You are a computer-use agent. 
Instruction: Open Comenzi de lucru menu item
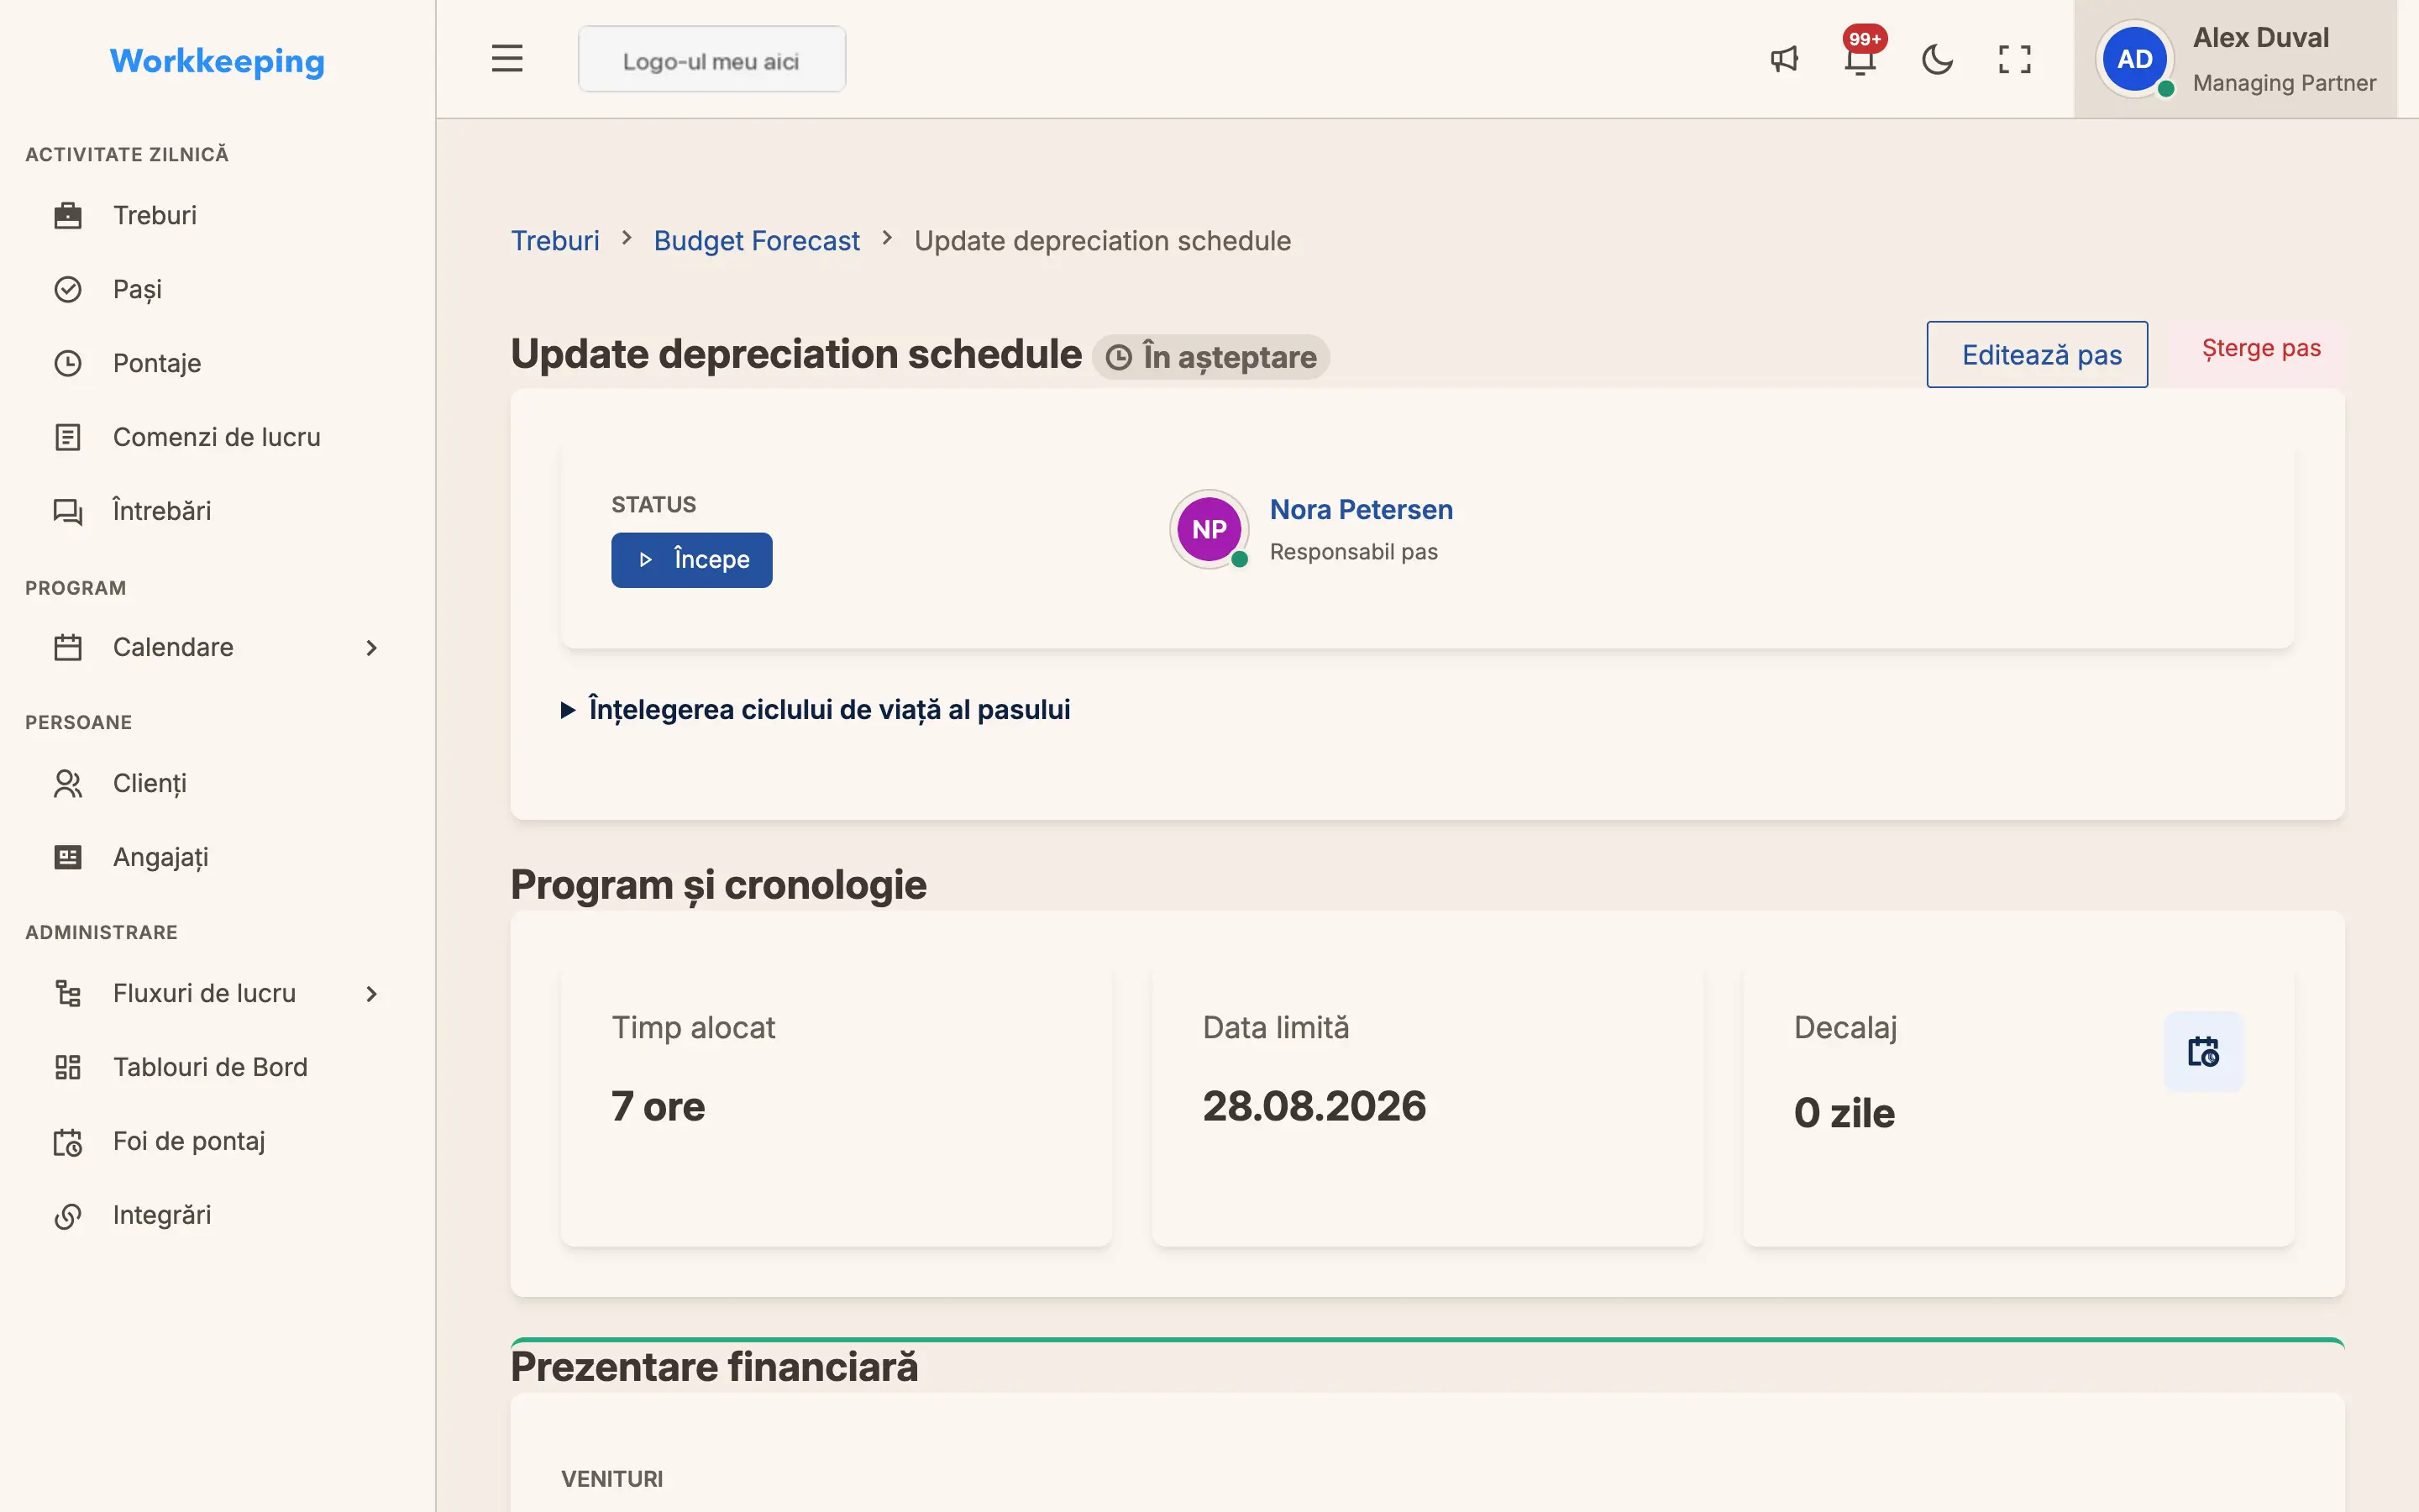click(218, 437)
